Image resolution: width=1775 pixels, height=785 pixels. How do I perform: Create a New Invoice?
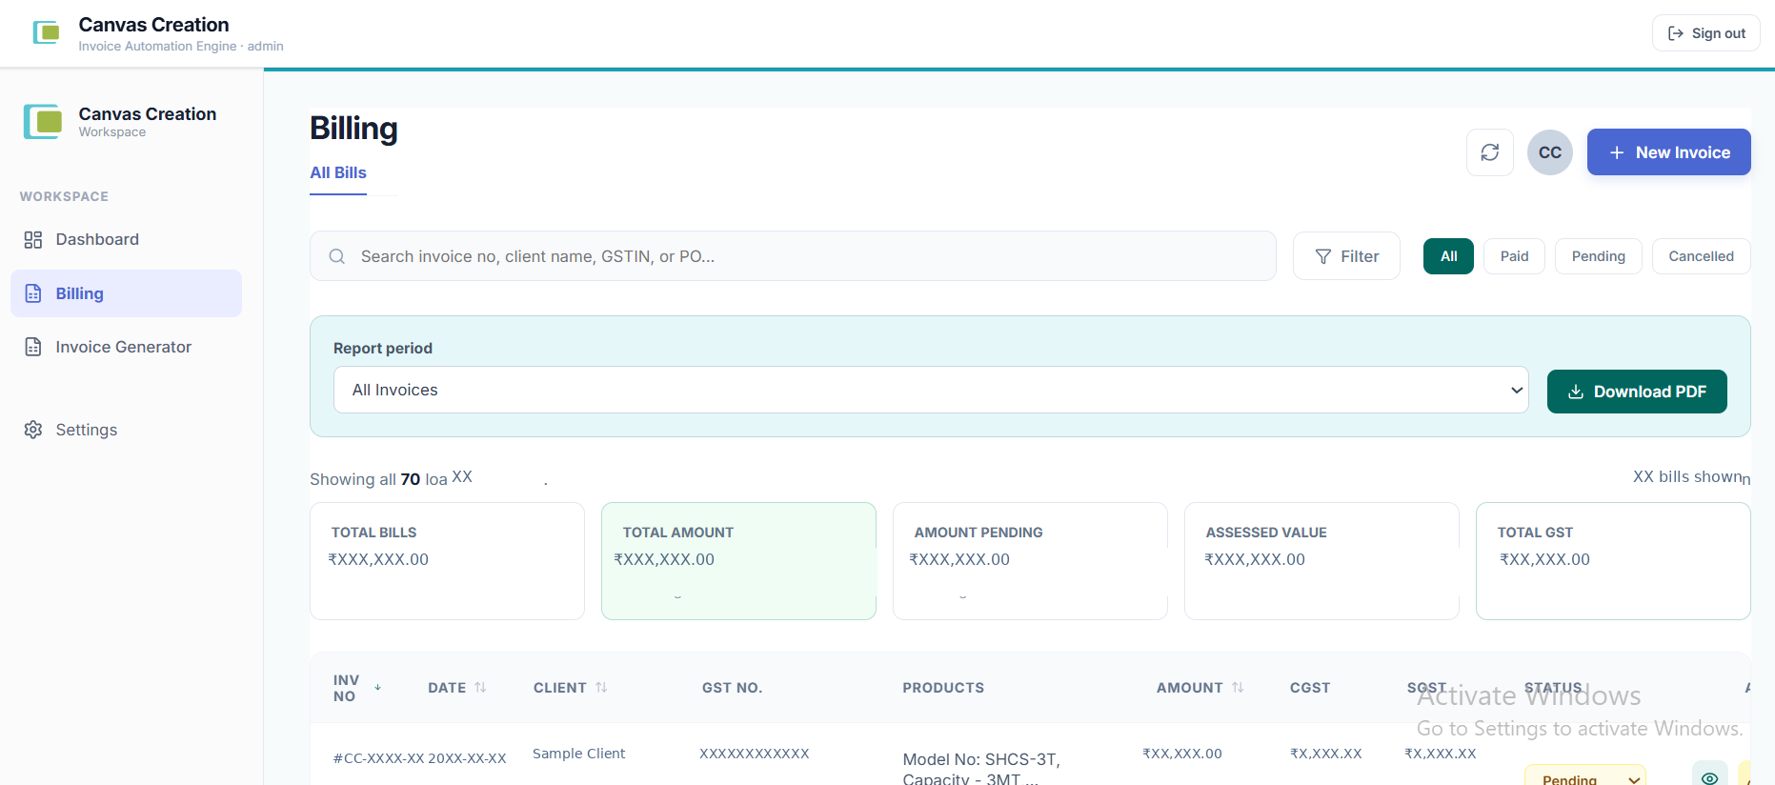1668,152
